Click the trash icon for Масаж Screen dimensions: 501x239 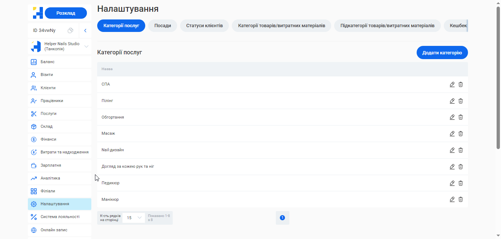pyautogui.click(x=461, y=134)
